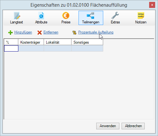
Task: Switch to the Attribute label
Action: coord(41,22)
